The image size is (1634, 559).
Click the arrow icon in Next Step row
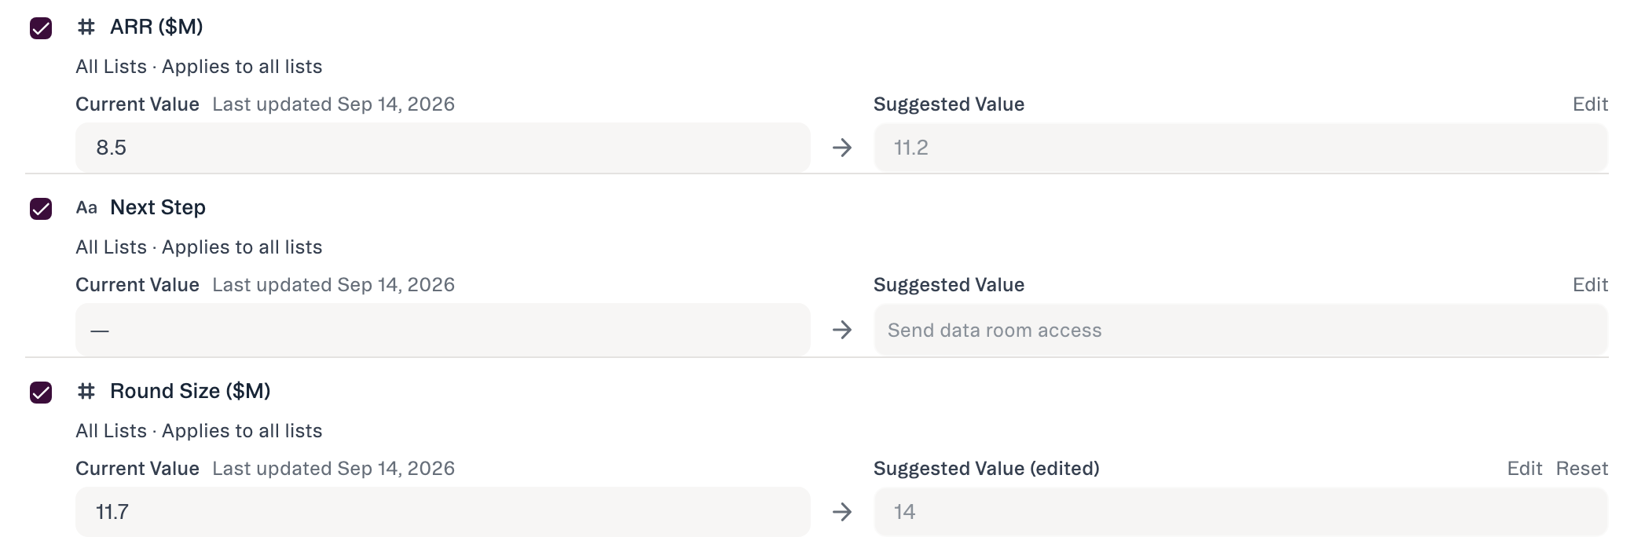coord(842,330)
